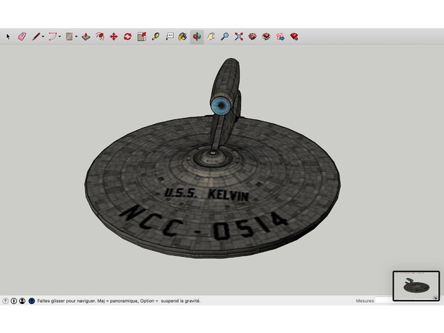Viewport: 444px width, 333px height.
Task: Activate the Push/Pull tool
Action: 86,37
